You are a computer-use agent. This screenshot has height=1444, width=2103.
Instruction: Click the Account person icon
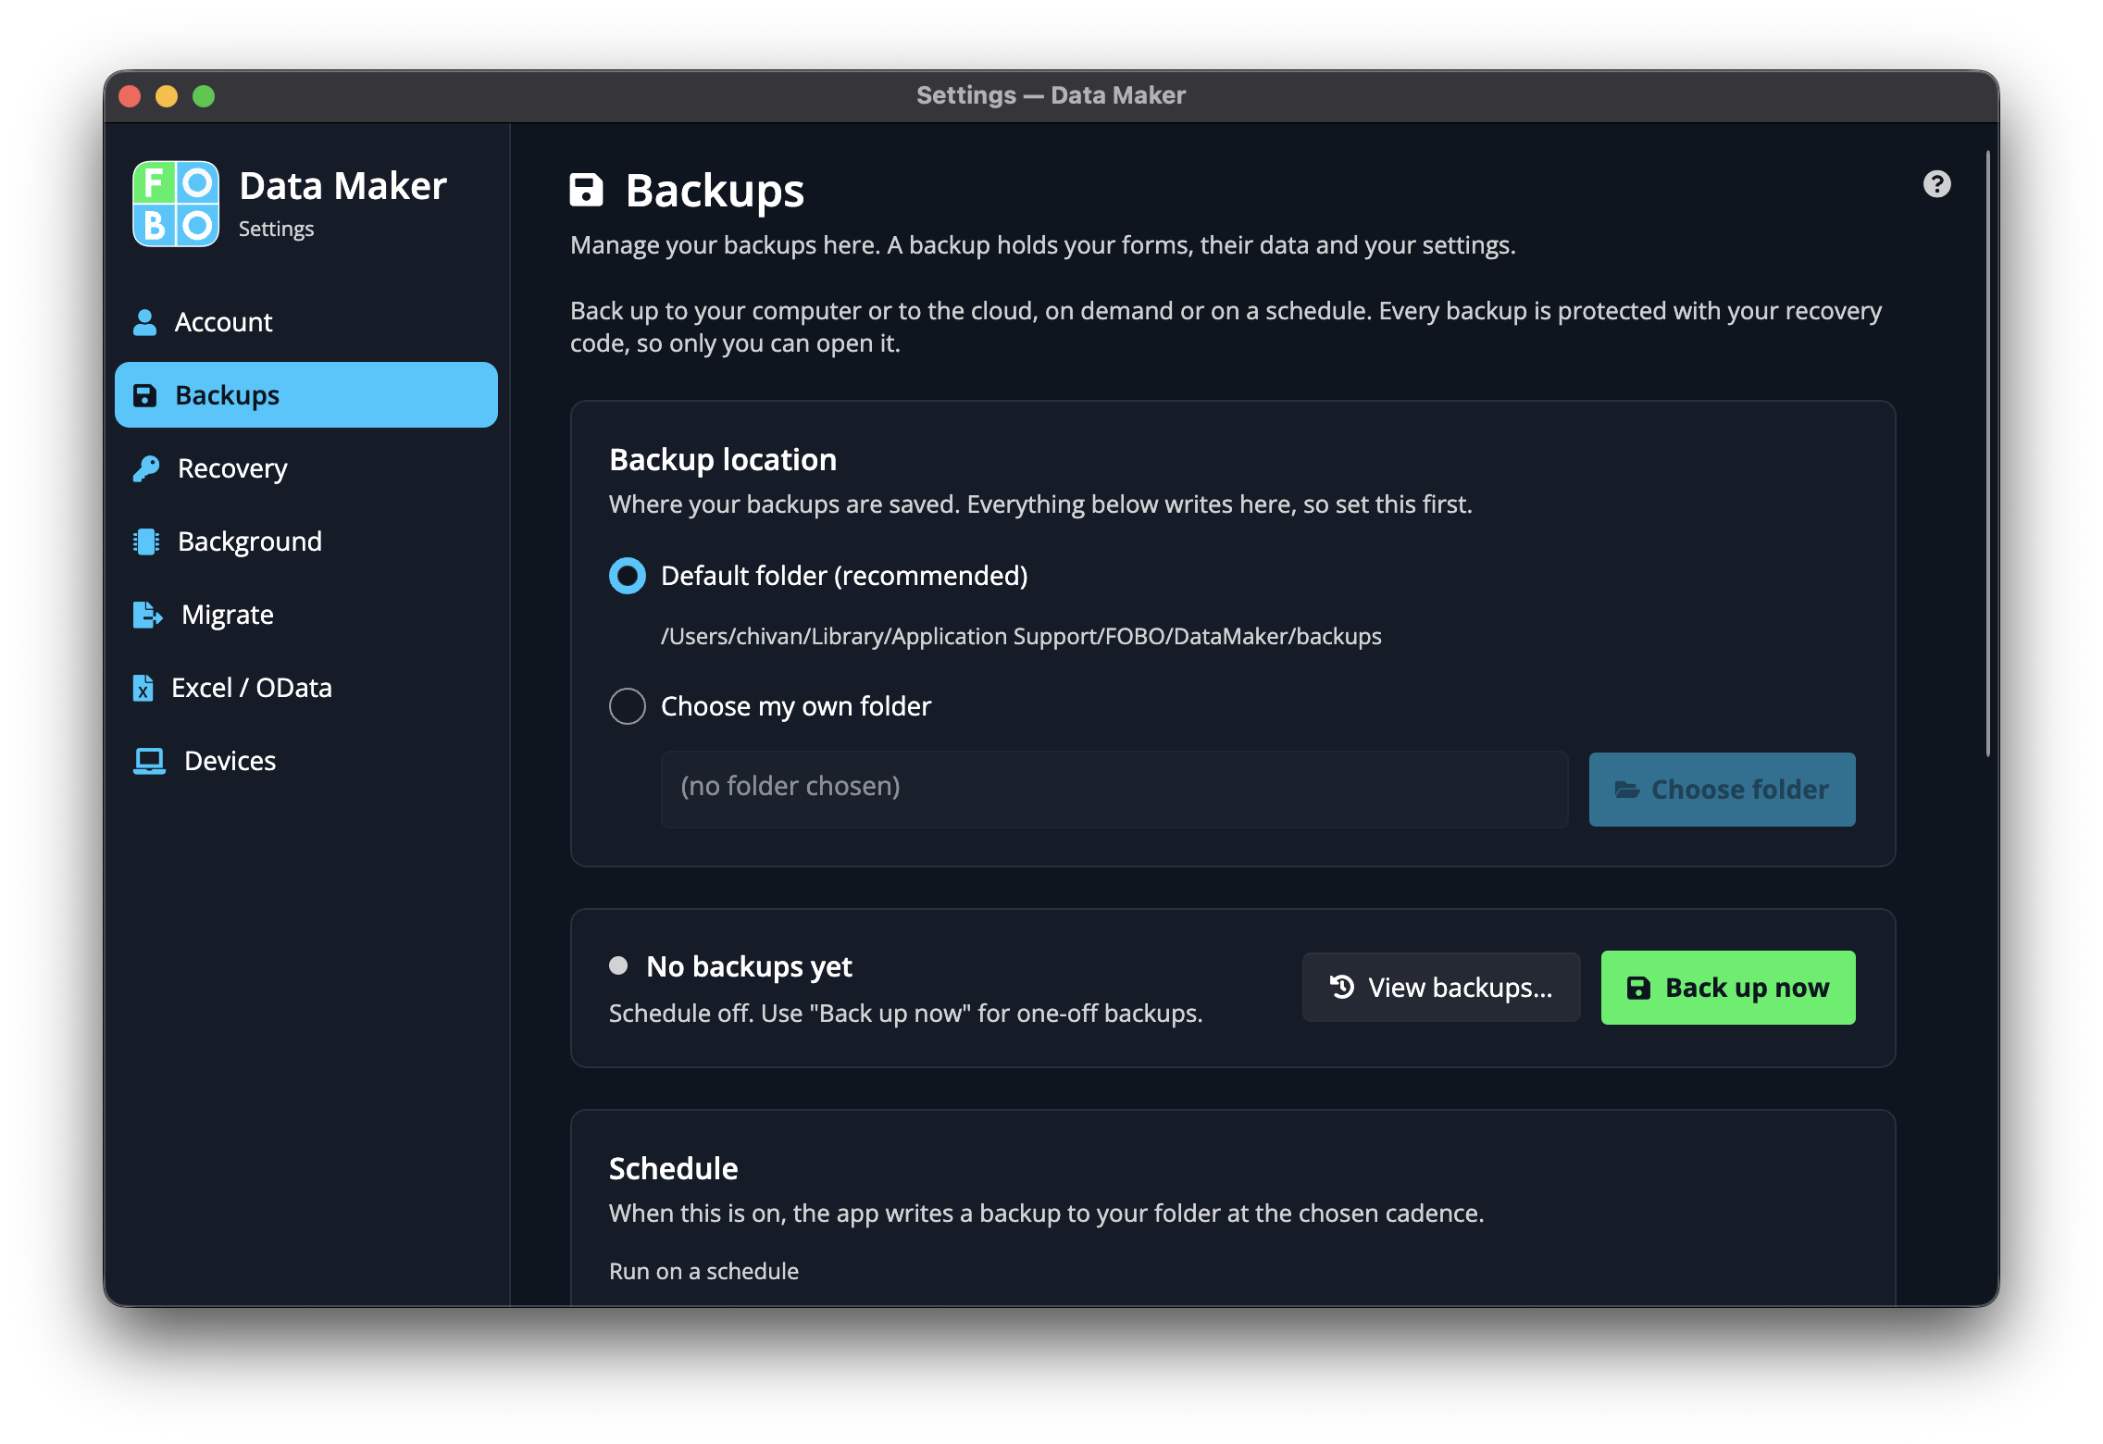144,322
